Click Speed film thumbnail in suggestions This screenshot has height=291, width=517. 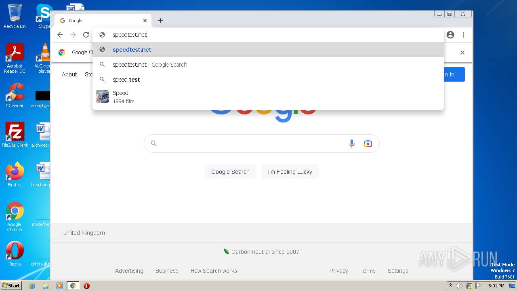point(102,97)
